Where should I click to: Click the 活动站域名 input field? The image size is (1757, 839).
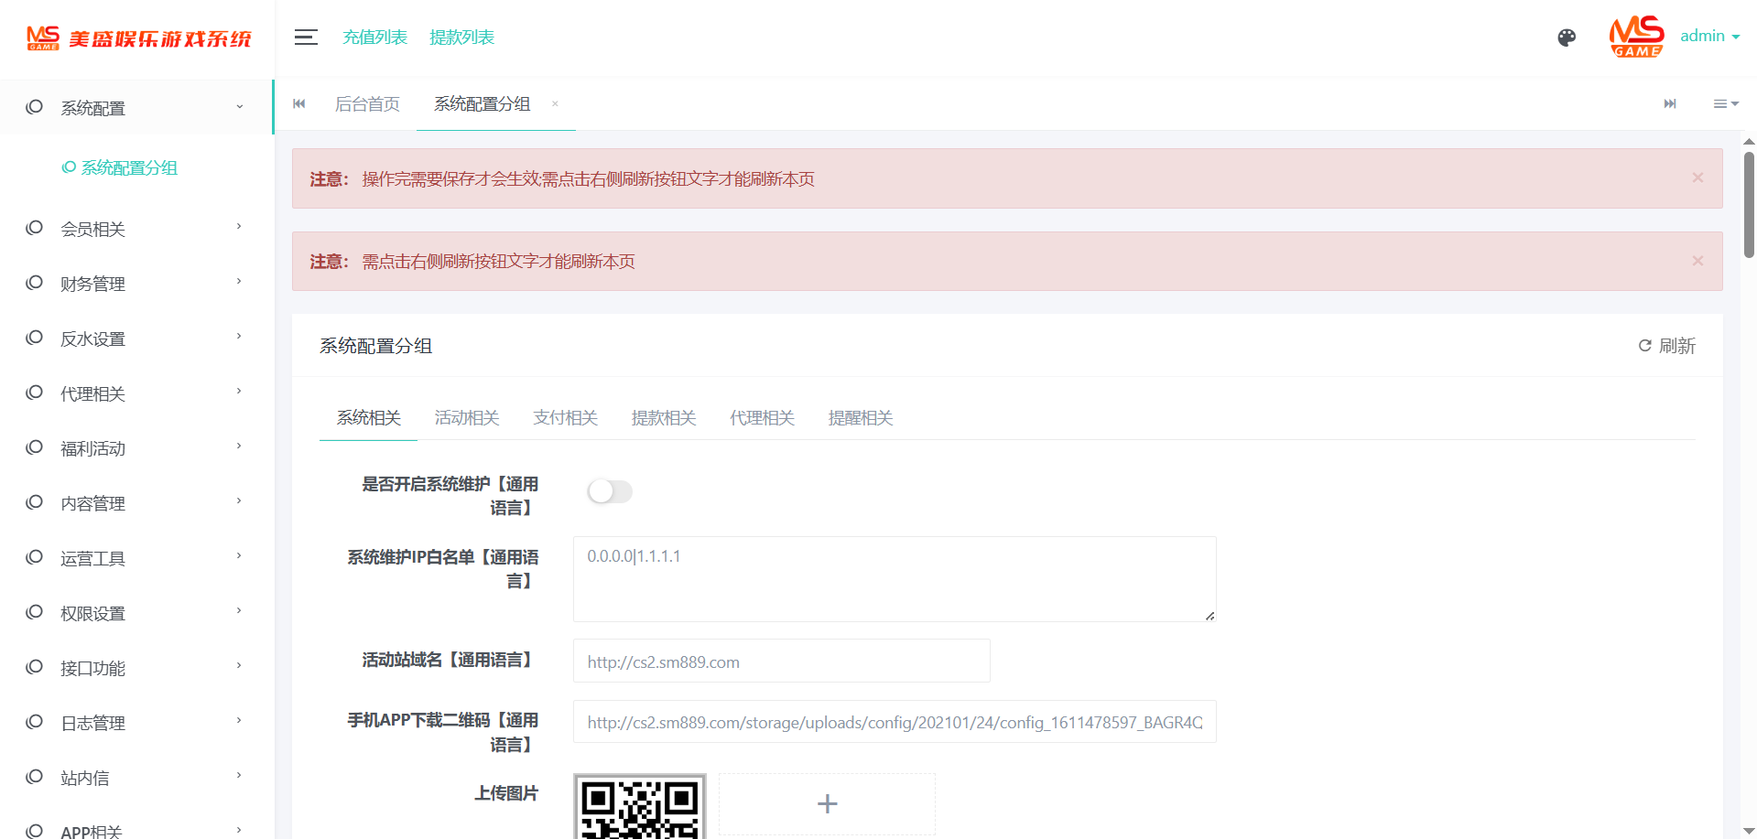tap(781, 662)
